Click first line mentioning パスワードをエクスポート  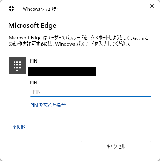pyautogui.click(x=79, y=38)
